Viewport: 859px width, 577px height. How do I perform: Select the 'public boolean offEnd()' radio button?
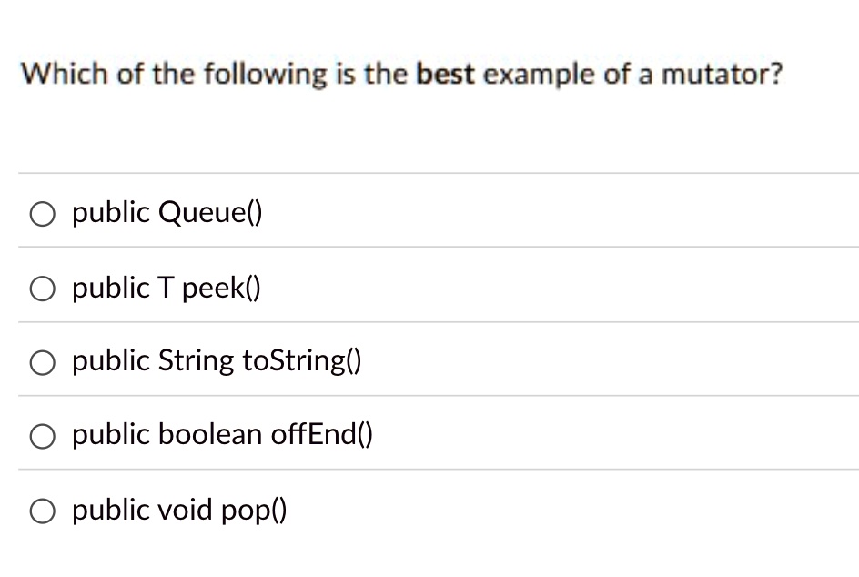(42, 436)
